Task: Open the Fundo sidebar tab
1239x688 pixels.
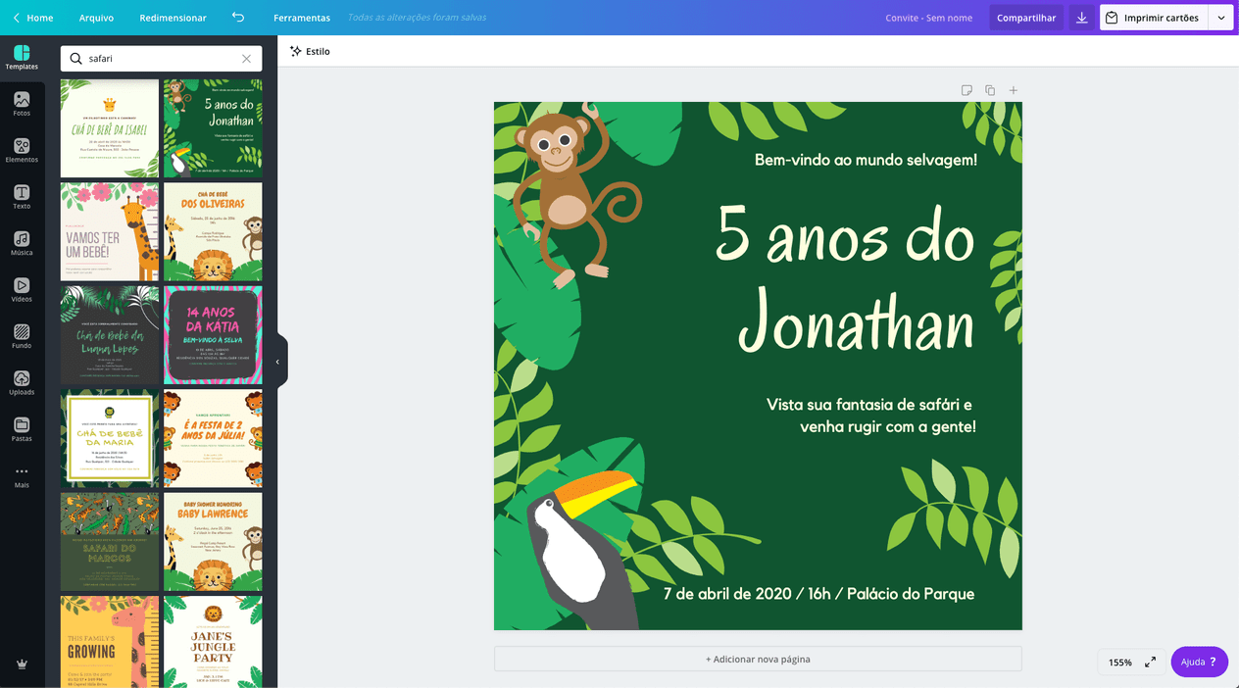Action: click(22, 336)
